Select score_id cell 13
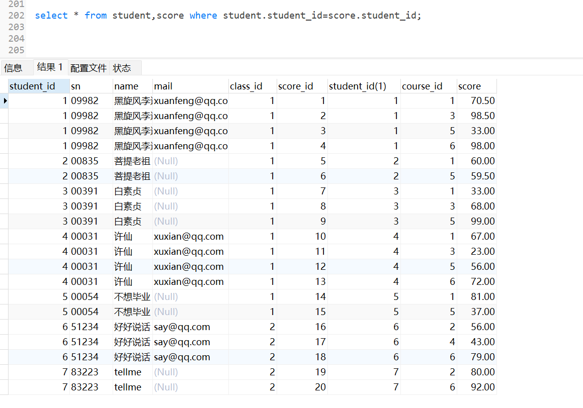This screenshot has height=408, width=583. pyautogui.click(x=302, y=281)
